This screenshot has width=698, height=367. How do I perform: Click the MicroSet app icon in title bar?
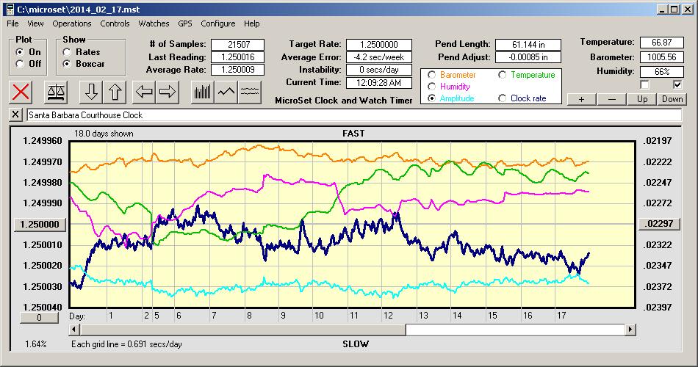pyautogui.click(x=9, y=9)
